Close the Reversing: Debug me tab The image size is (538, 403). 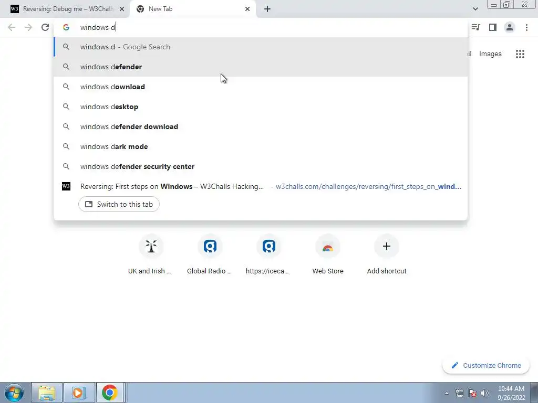pos(122,9)
